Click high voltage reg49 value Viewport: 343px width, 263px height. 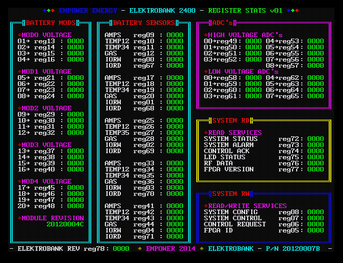coord(253,41)
